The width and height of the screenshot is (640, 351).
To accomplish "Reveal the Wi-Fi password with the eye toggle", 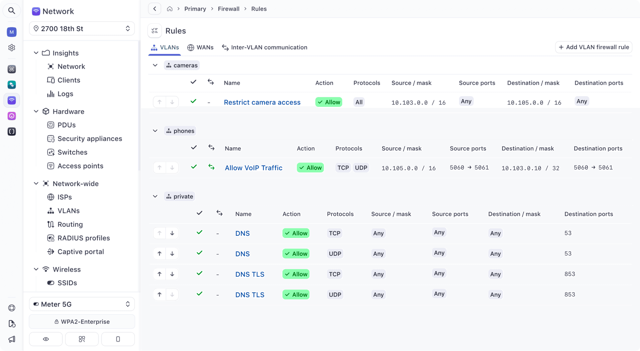I will [x=46, y=339].
